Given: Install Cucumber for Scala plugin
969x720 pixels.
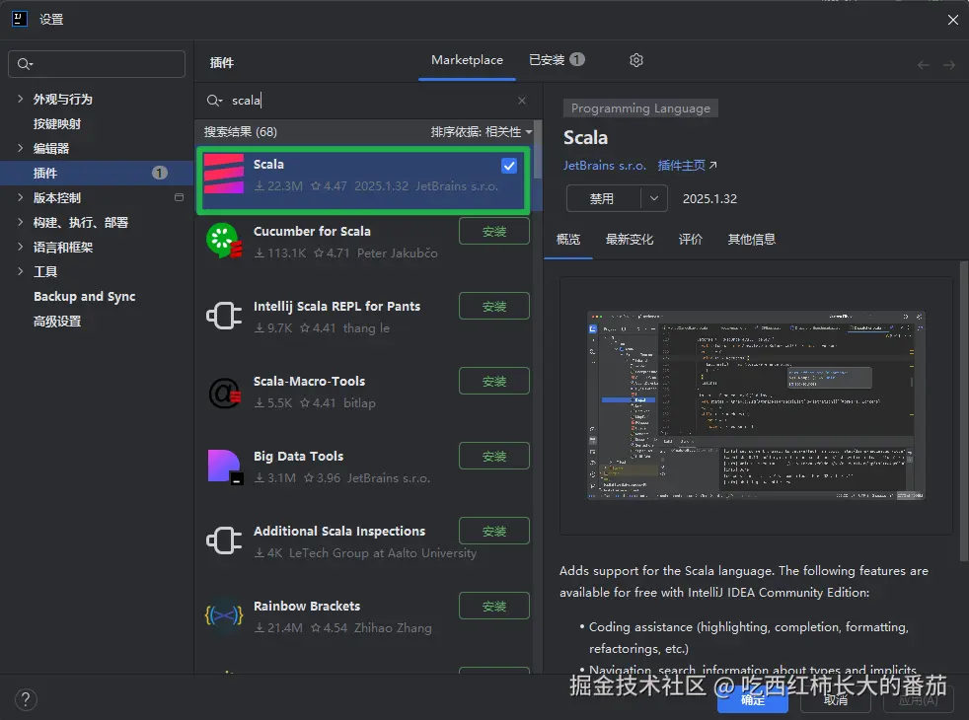Looking at the screenshot, I should point(493,232).
